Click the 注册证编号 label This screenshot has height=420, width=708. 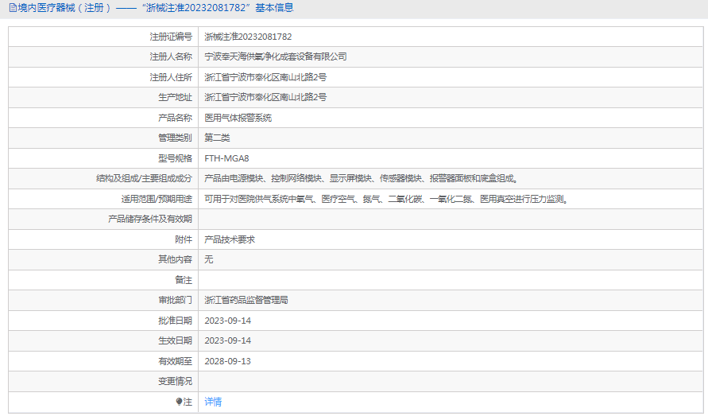[171, 37]
